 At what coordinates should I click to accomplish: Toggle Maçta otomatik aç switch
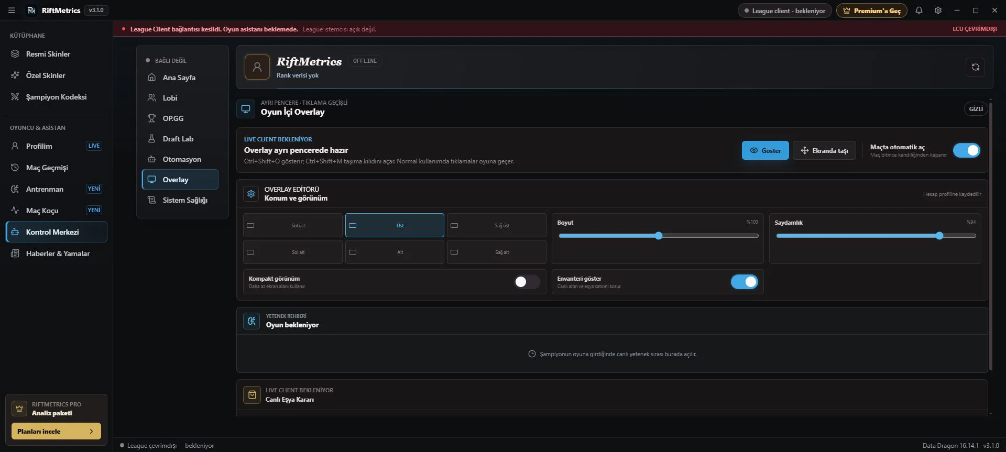coord(967,150)
